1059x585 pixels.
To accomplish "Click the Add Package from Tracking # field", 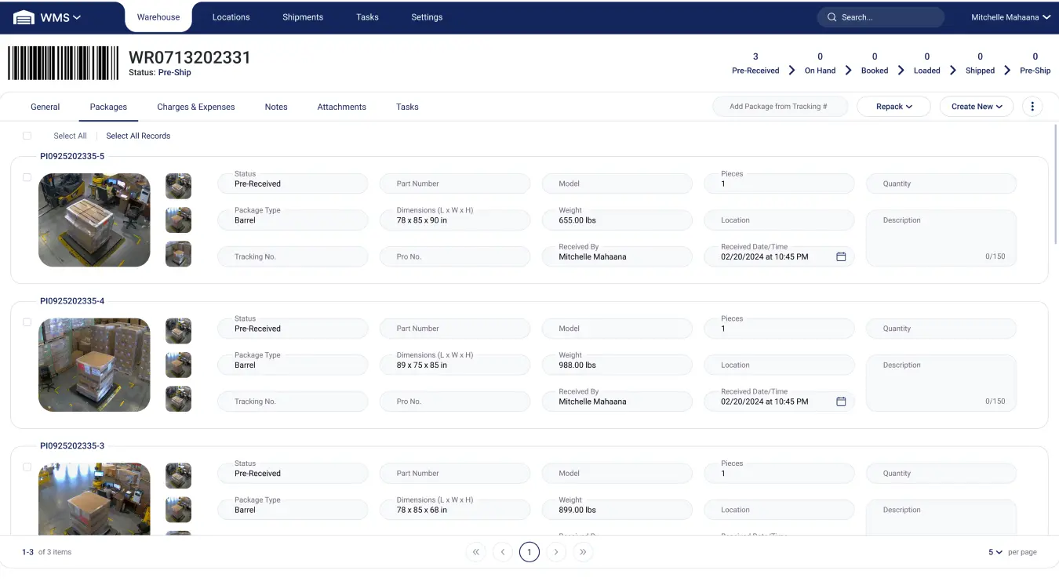I will pos(779,107).
